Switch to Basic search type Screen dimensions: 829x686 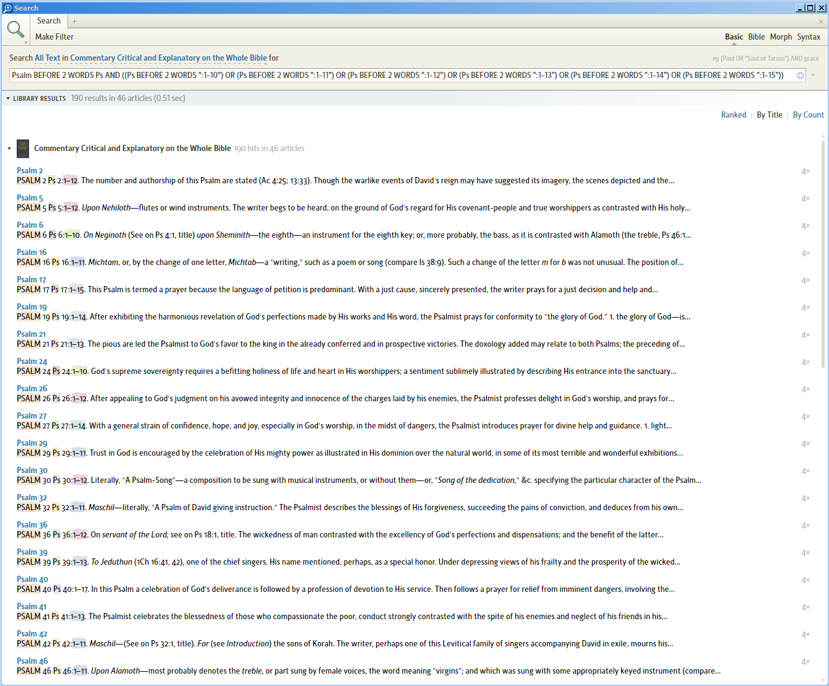pyautogui.click(x=734, y=37)
